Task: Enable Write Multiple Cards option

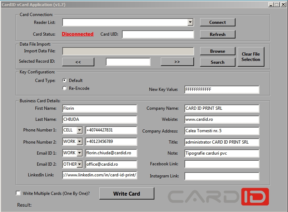Action: (18, 193)
